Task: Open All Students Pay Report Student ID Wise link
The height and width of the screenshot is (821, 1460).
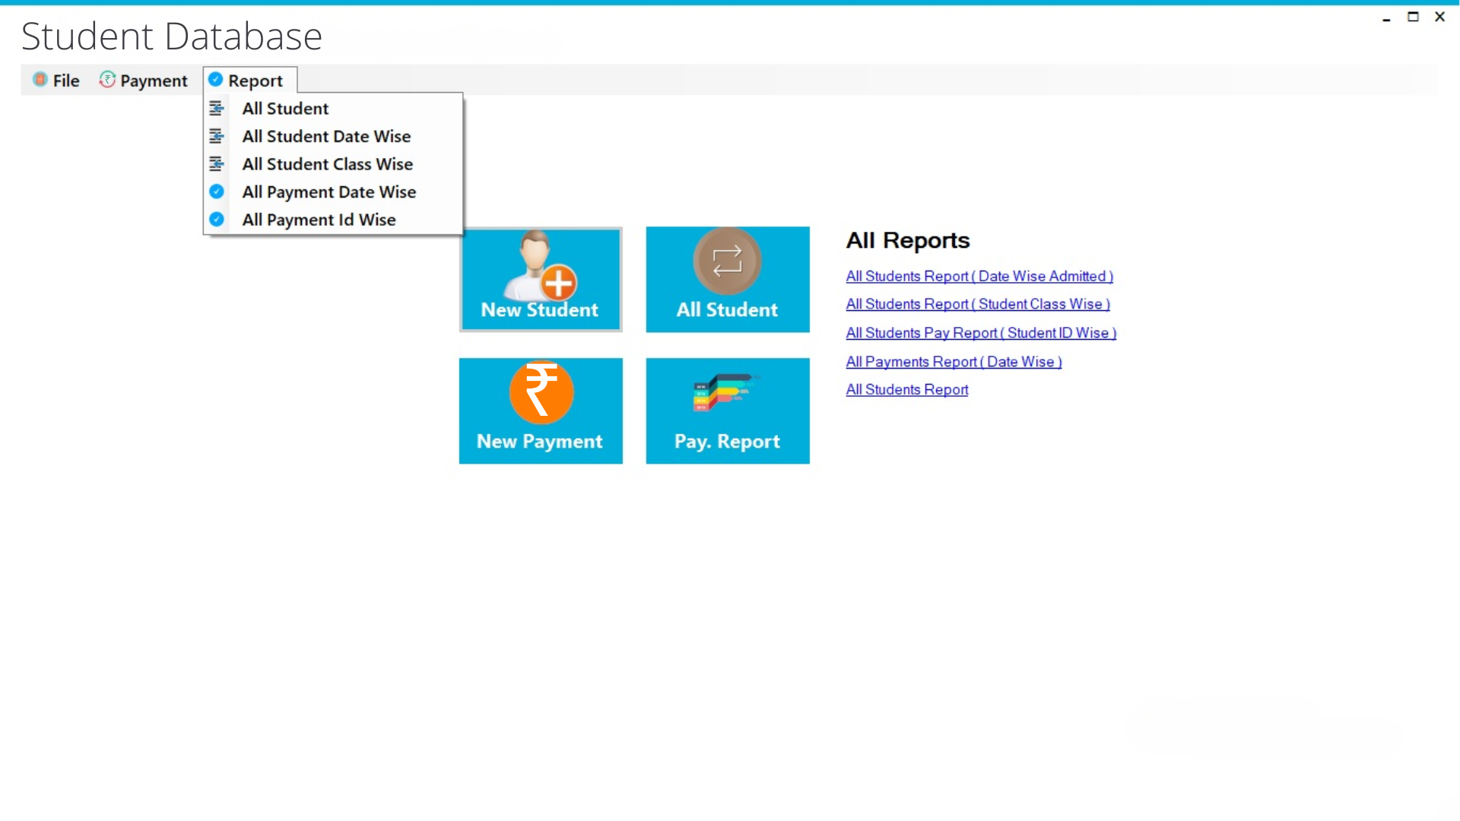Action: pos(980,333)
